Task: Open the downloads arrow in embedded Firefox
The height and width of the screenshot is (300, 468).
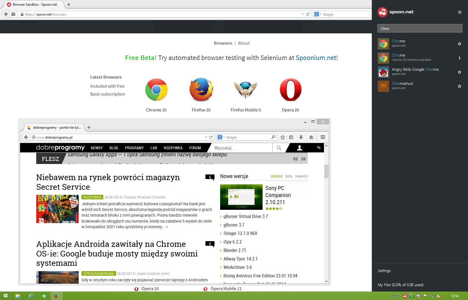Action: 301,137
